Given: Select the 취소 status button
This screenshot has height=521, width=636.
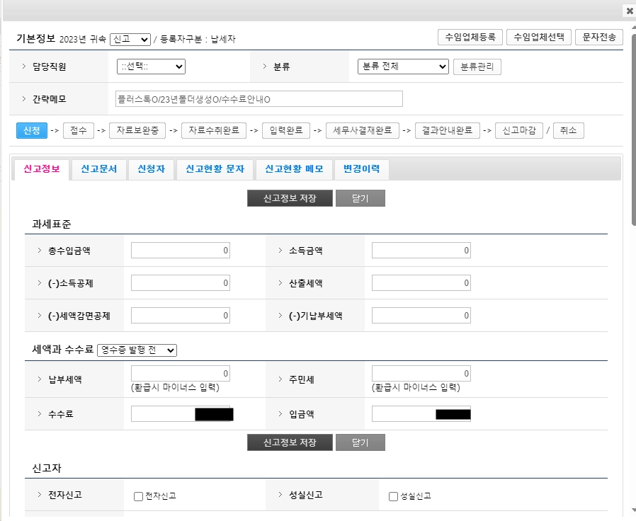Looking at the screenshot, I should (568, 130).
